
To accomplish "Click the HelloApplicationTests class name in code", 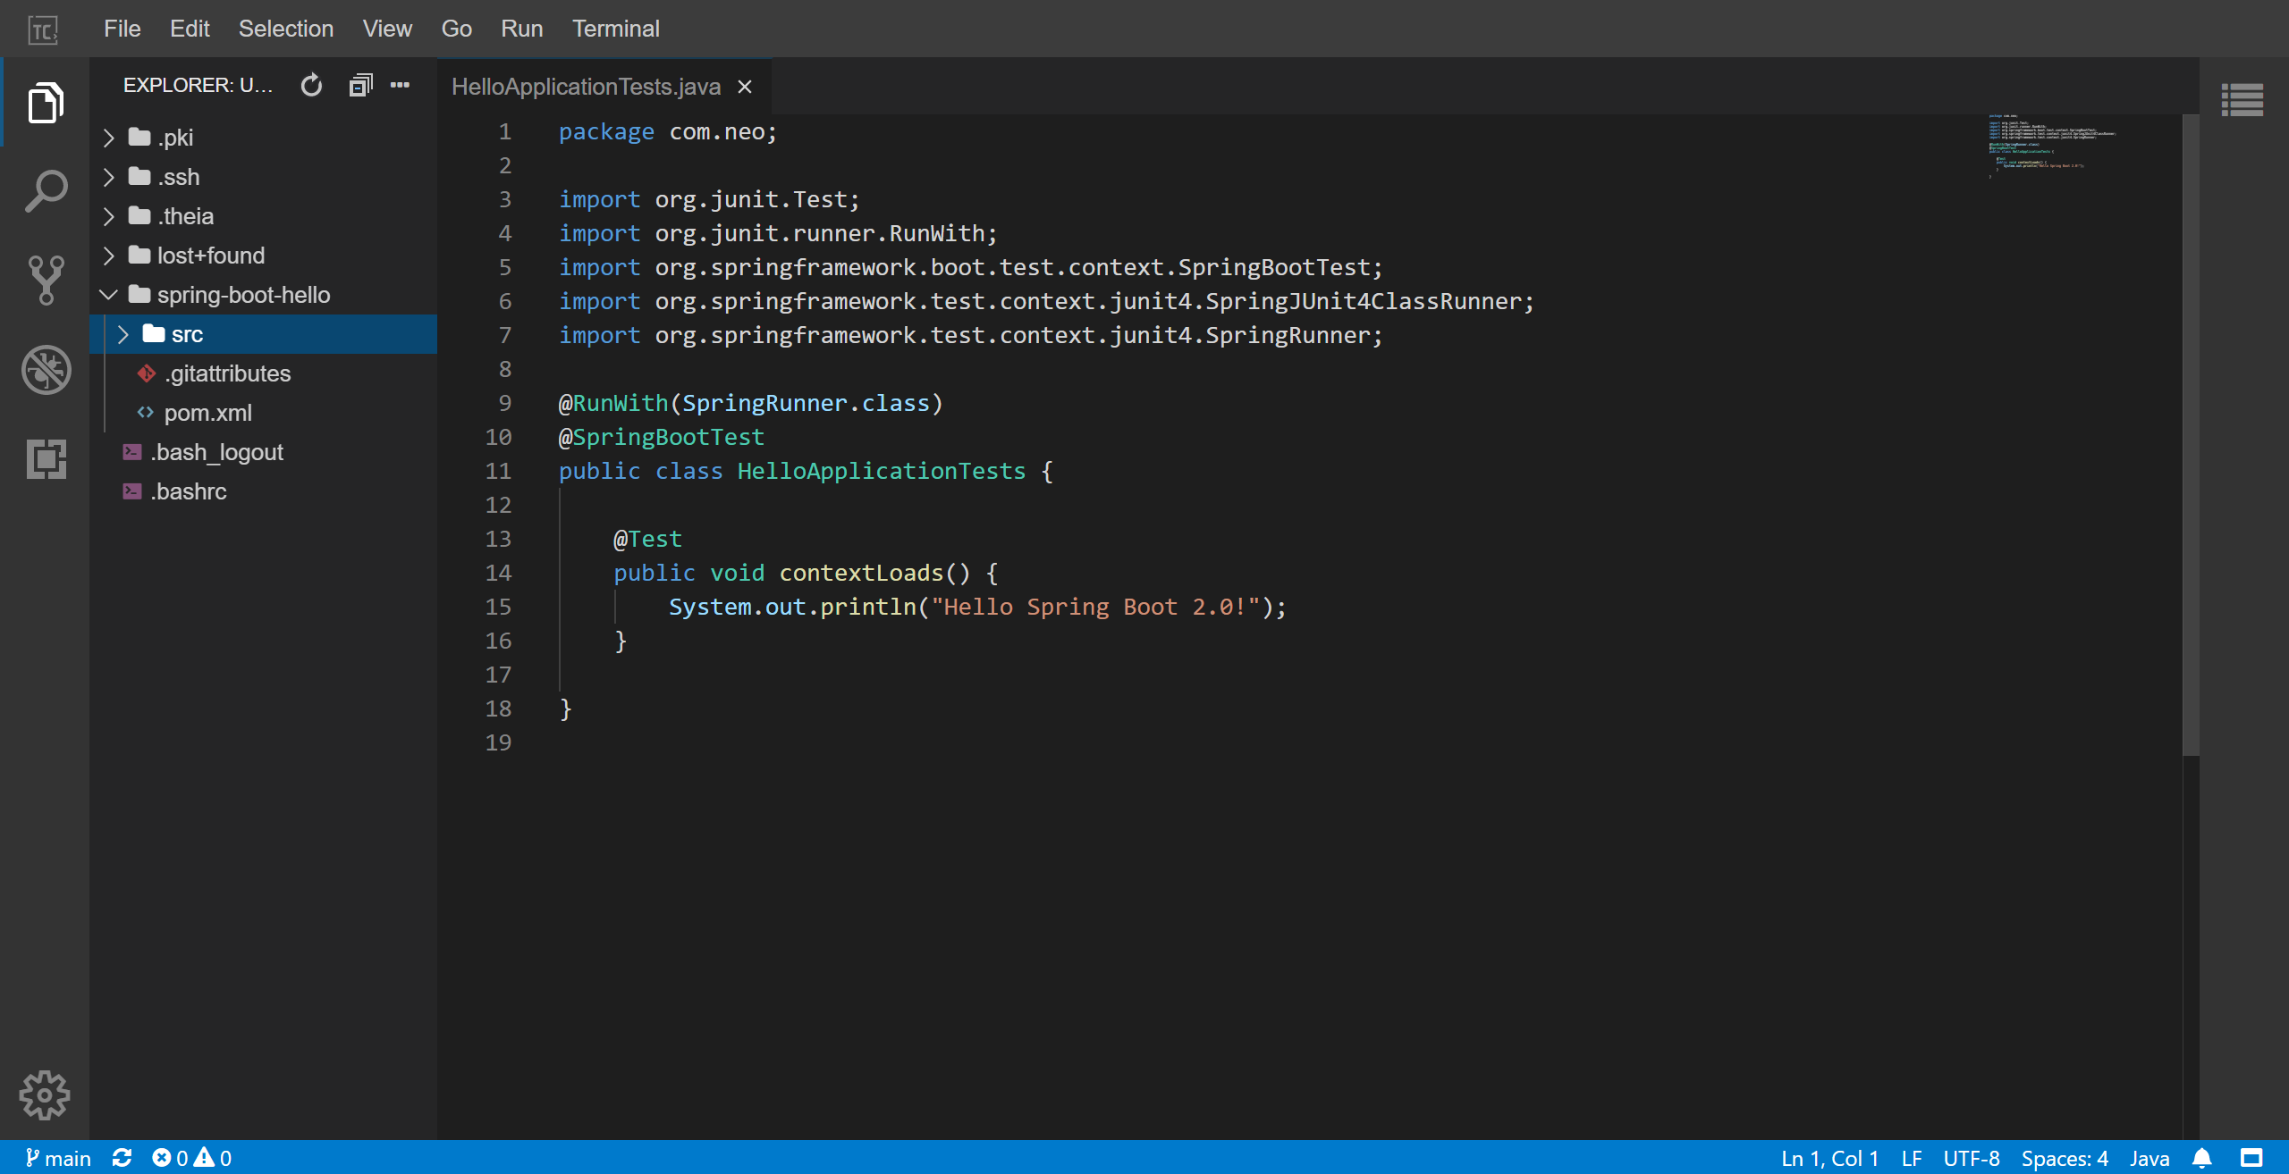I will 881,471.
